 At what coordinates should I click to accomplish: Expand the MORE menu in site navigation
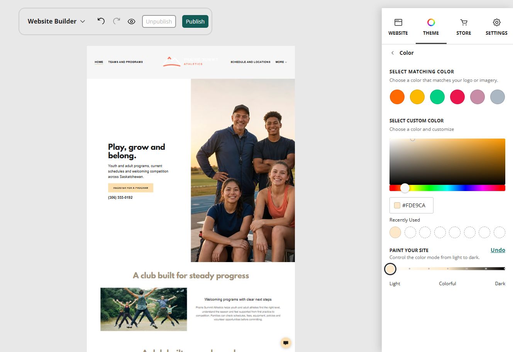[x=281, y=62]
